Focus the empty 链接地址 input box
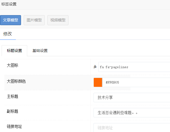This screenshot has height=132, width=170. click(132, 127)
